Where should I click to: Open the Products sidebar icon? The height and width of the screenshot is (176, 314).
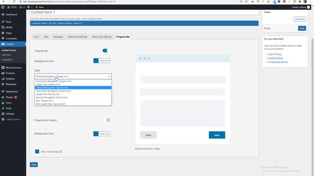coord(3,73)
